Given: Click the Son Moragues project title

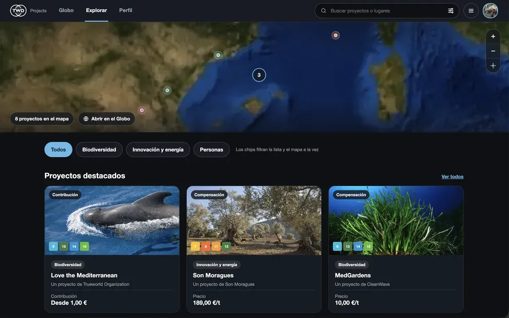Looking at the screenshot, I should 213,276.
